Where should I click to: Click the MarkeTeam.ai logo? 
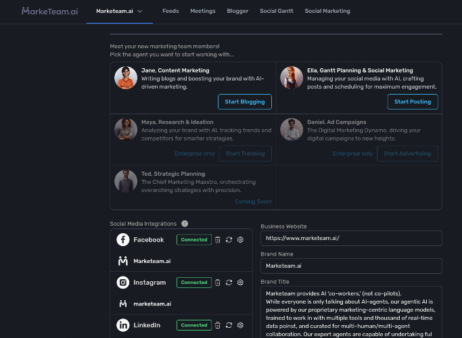pyautogui.click(x=50, y=11)
